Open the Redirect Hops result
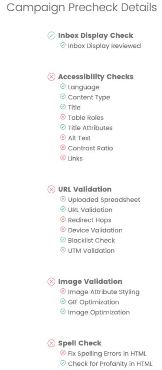Image resolution: width=162 pixels, height=370 pixels. coord(89,220)
